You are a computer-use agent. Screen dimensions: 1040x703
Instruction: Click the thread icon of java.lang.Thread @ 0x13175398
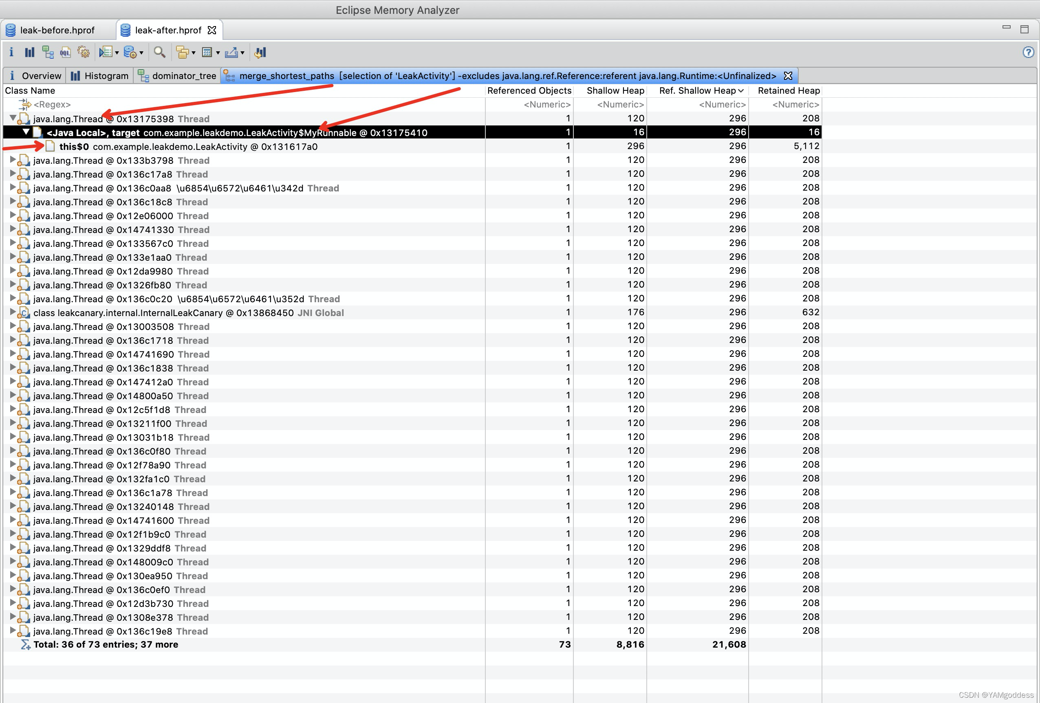pyautogui.click(x=24, y=119)
